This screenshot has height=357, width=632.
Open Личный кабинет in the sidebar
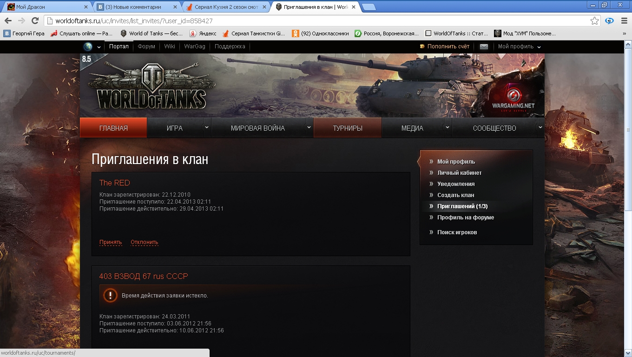pos(459,173)
